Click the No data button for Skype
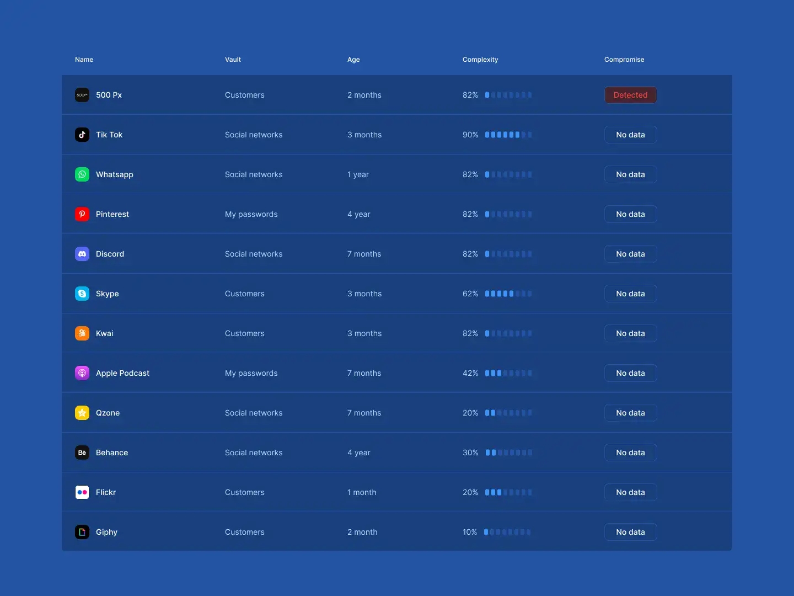 tap(630, 294)
